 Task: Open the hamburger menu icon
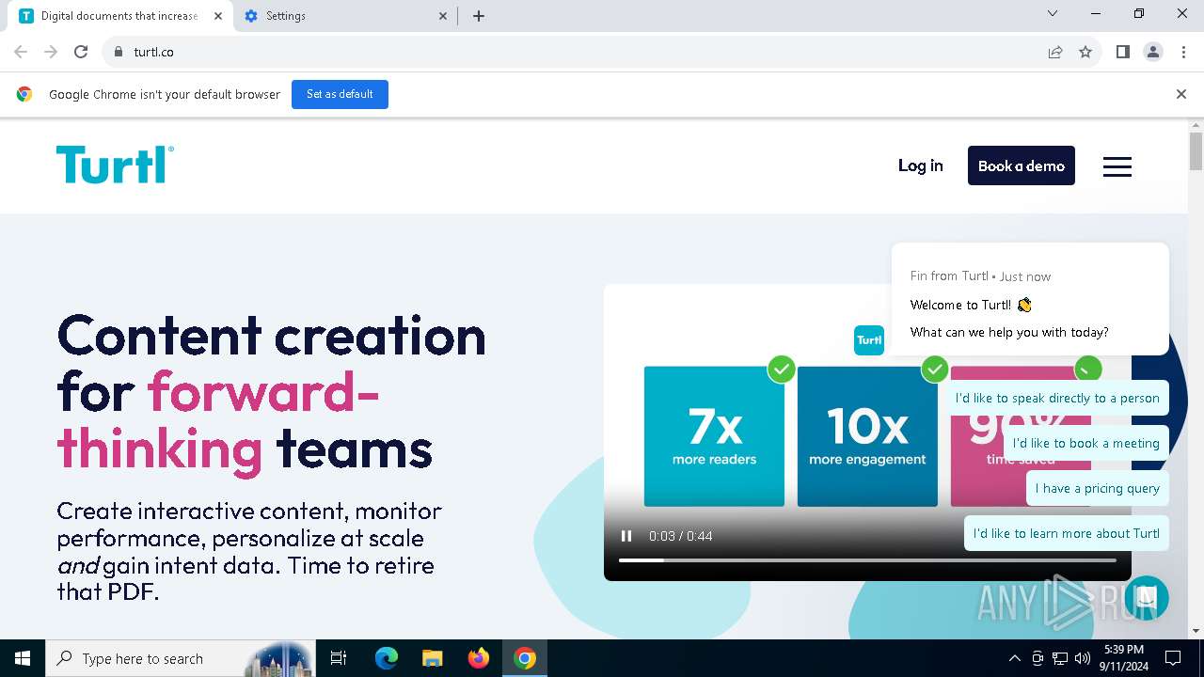(1117, 166)
